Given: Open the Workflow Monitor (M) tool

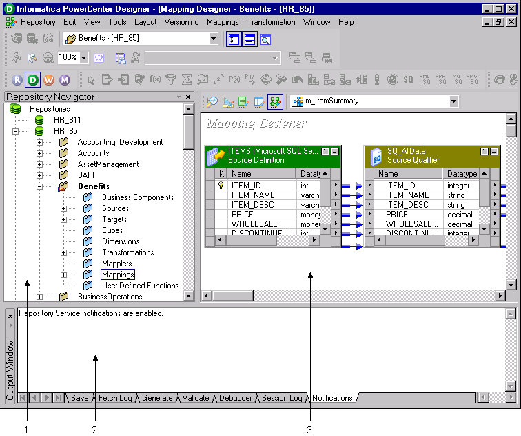Looking at the screenshot, I should (x=65, y=80).
